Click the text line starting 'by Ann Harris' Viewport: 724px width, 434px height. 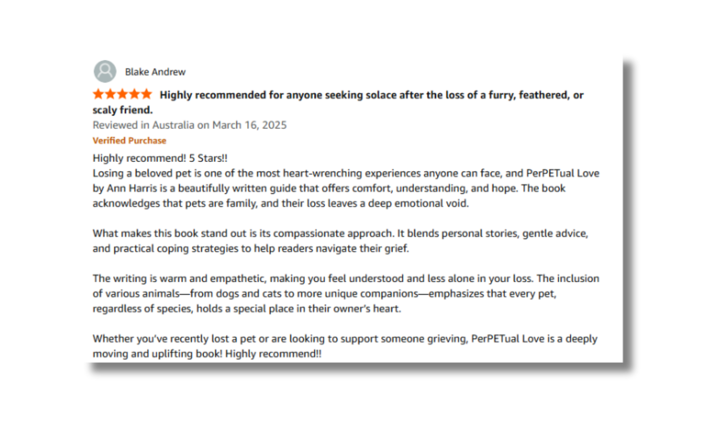click(329, 188)
